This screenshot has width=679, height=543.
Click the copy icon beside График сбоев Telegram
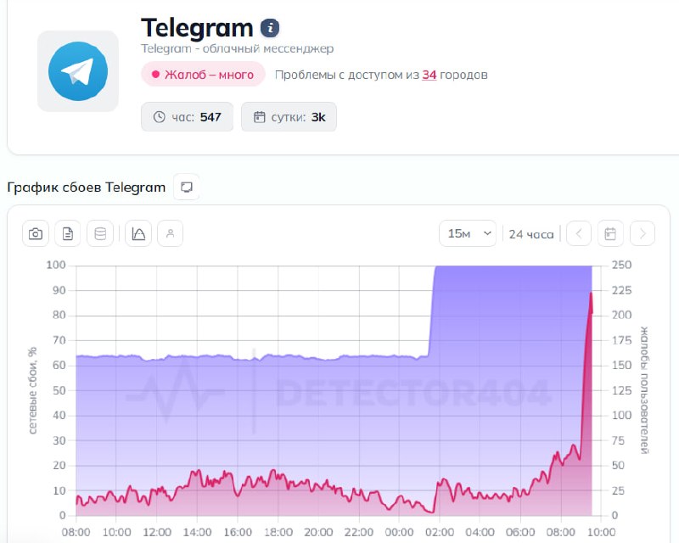point(187,187)
